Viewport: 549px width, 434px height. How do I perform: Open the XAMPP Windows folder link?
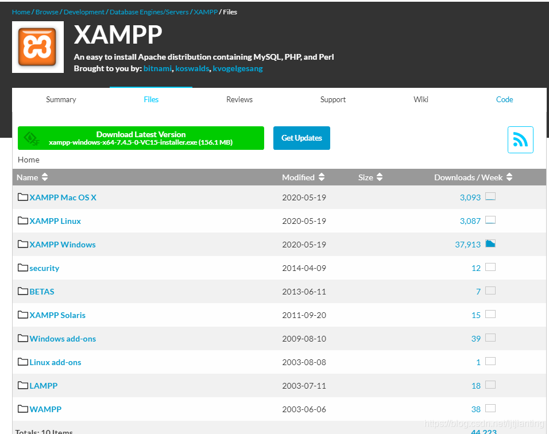[63, 245]
